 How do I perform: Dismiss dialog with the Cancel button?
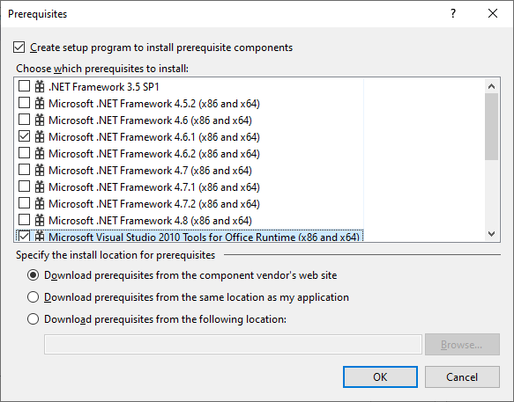(462, 377)
